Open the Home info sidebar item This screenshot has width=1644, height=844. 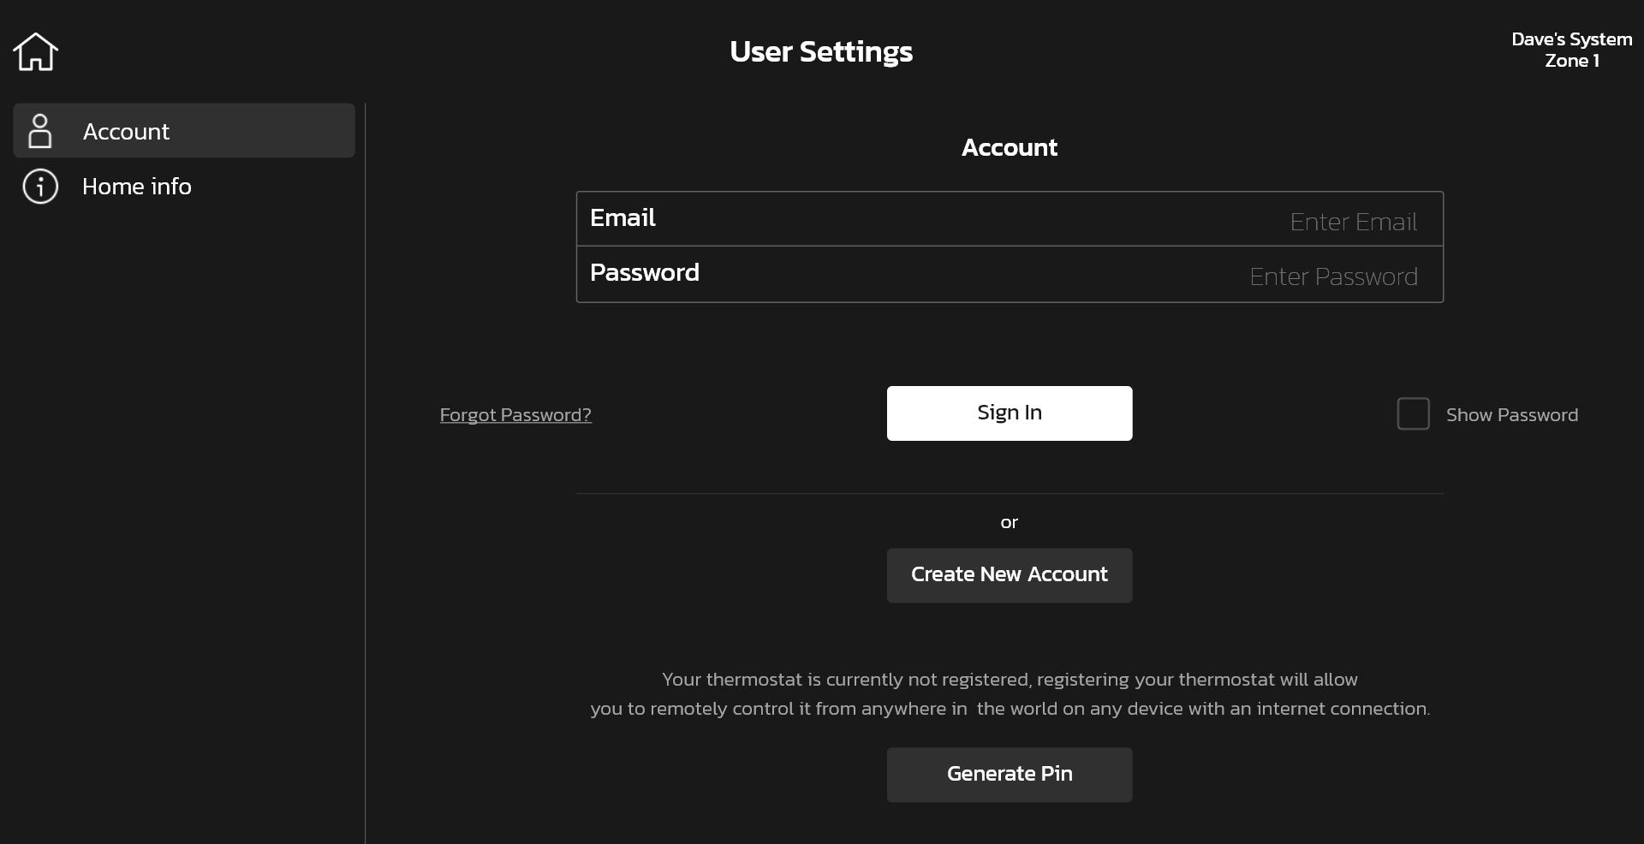[x=184, y=186]
